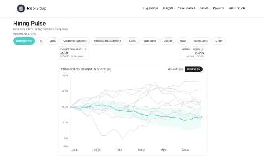Switch to the Data category tab
Image resolution: width=264 pixels, height=165 pixels.
click(x=52, y=41)
